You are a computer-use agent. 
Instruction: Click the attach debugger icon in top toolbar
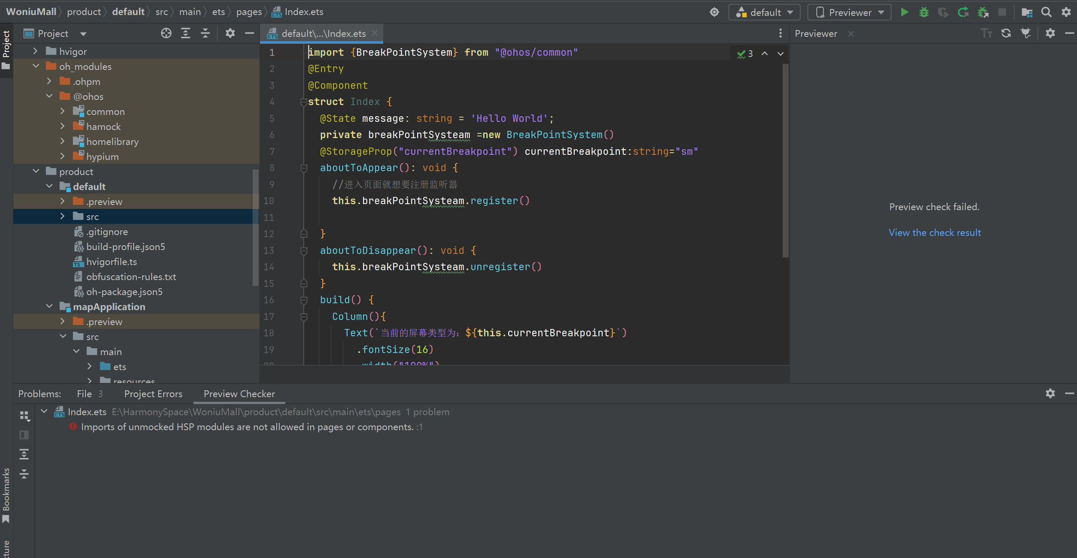pyautogui.click(x=983, y=12)
